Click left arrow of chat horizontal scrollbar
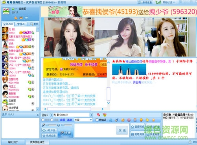The height and width of the screenshot is (145, 197). pyautogui.click(x=45, y=109)
